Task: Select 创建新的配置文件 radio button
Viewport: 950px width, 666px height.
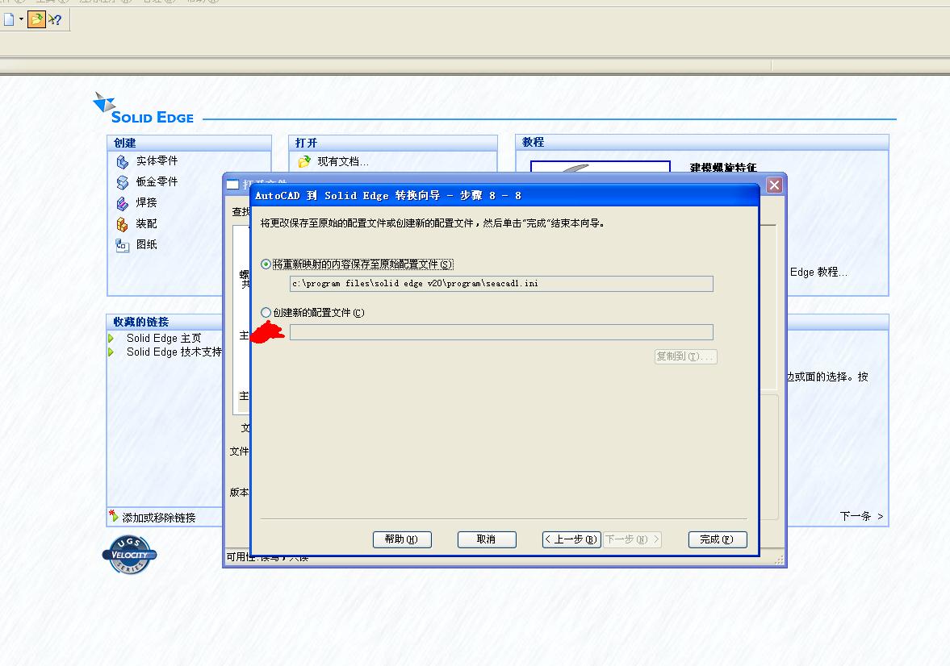Action: point(266,312)
